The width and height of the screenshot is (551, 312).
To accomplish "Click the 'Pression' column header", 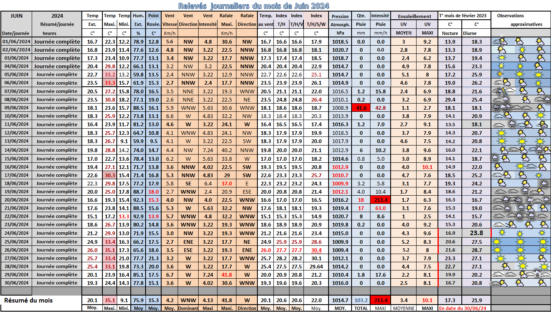I will point(340,16).
